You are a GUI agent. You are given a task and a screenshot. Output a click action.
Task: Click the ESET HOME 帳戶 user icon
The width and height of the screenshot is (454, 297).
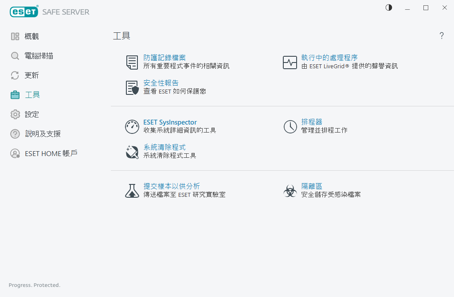15,153
